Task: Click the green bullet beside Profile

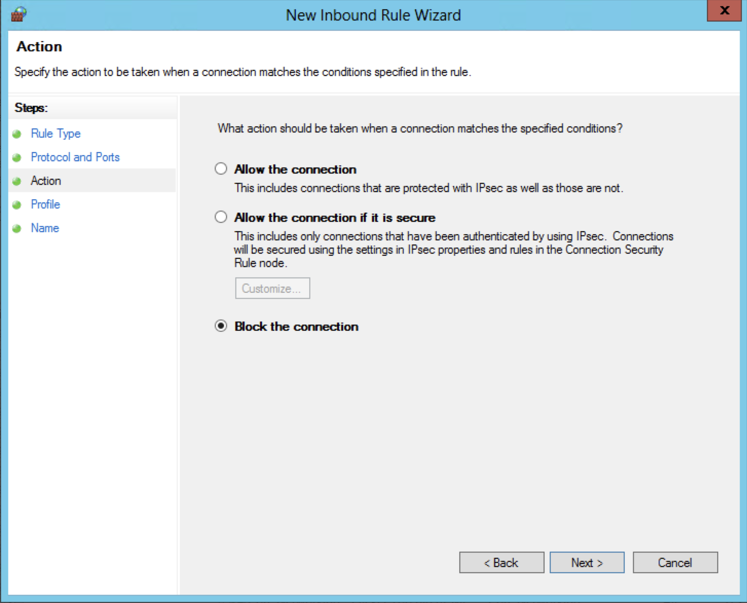Action: (x=17, y=205)
